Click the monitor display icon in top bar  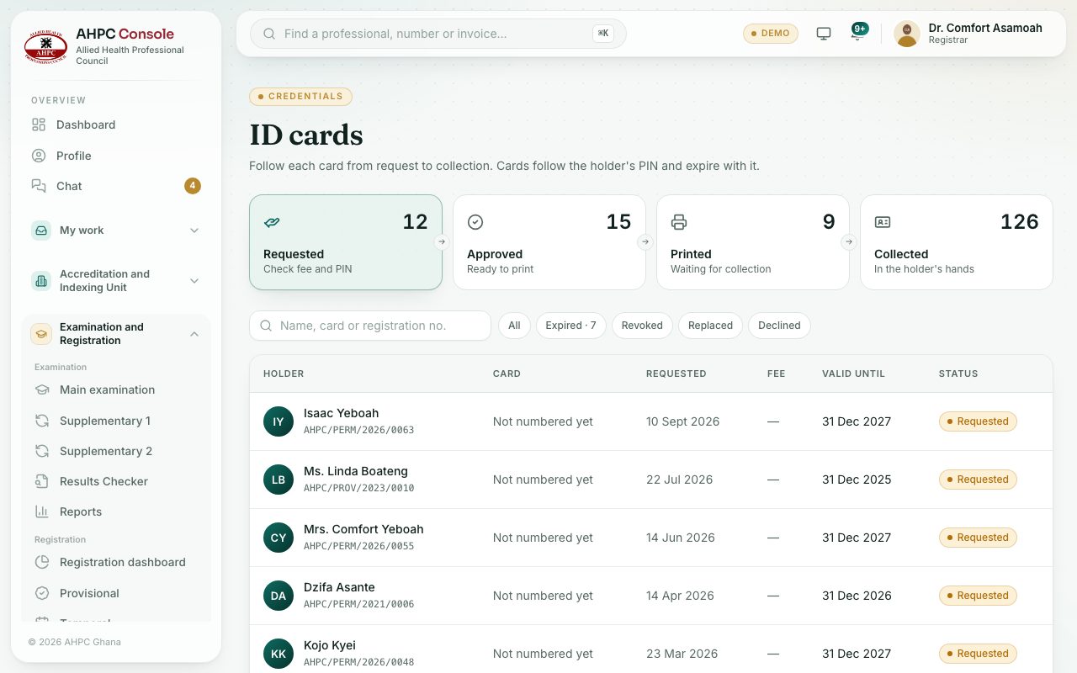tap(824, 34)
